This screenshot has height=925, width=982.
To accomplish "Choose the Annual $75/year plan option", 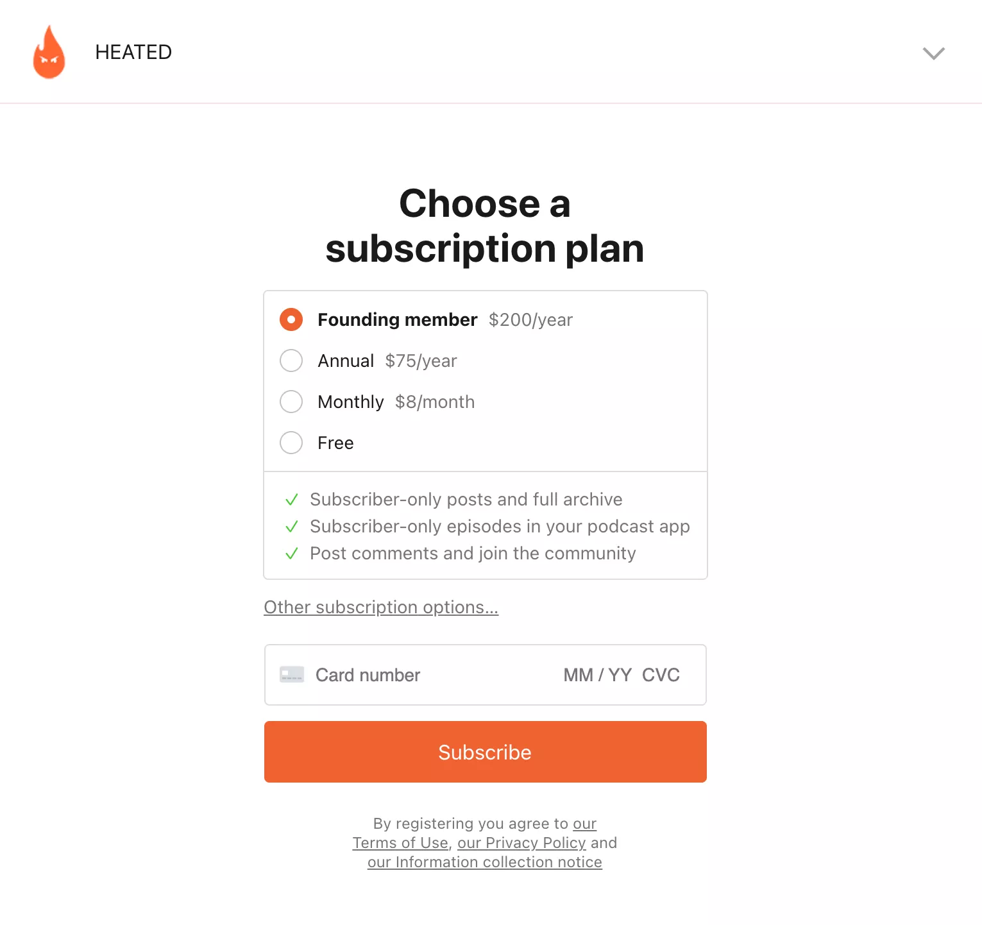I will pos(291,361).
